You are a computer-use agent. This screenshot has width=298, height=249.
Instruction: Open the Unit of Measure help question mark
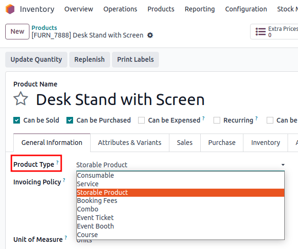click(x=66, y=238)
